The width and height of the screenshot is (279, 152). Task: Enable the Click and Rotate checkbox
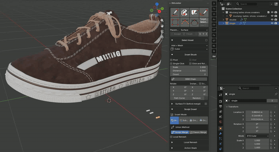pyautogui.click(x=190, y=63)
